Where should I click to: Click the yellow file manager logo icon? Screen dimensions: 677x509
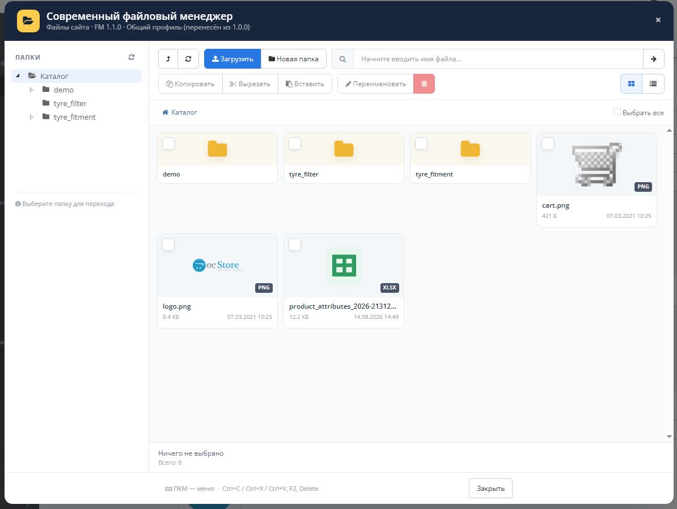(x=28, y=21)
